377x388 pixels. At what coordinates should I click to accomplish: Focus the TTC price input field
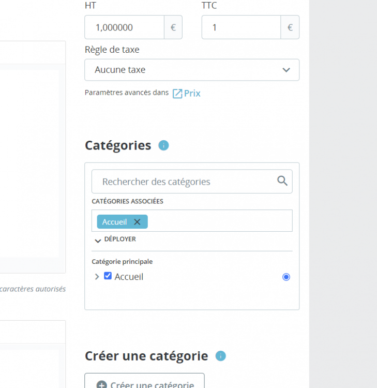click(x=241, y=27)
